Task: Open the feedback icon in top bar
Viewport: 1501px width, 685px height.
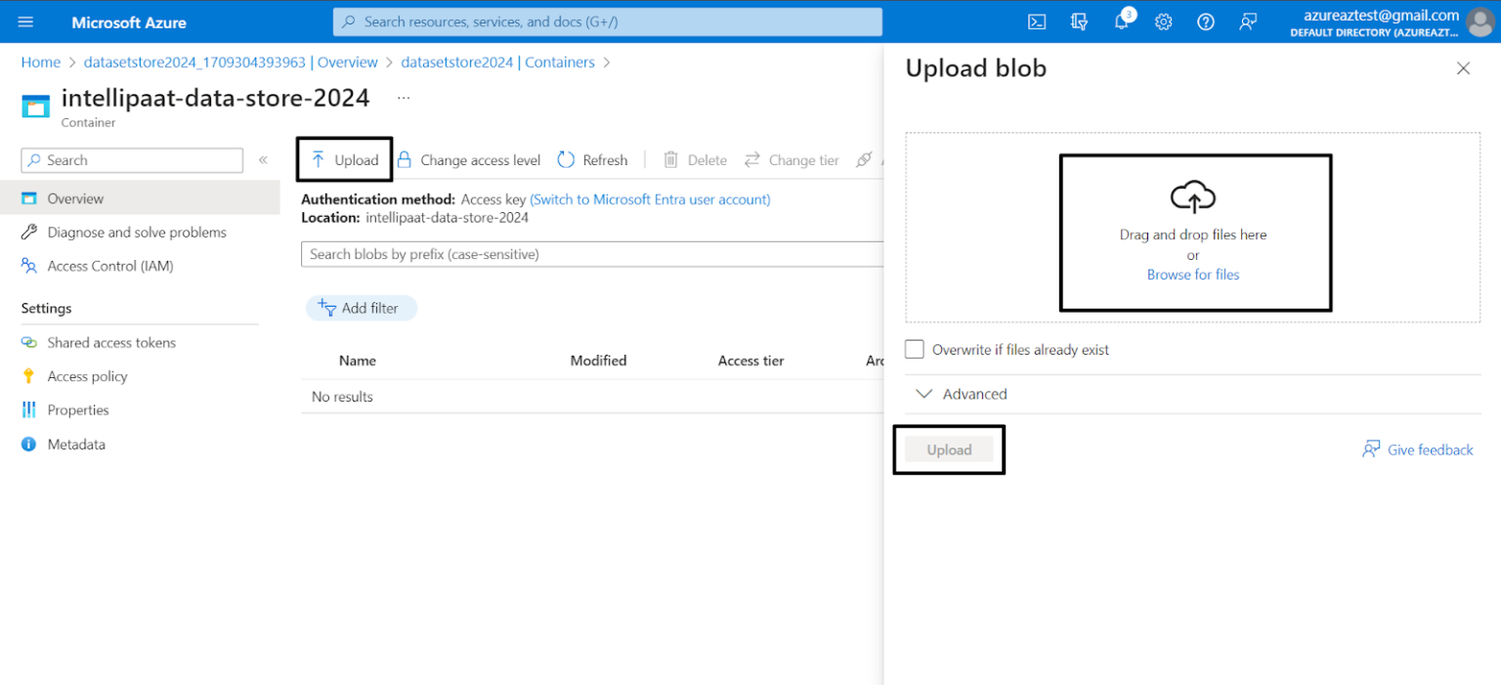Action: coord(1248,21)
